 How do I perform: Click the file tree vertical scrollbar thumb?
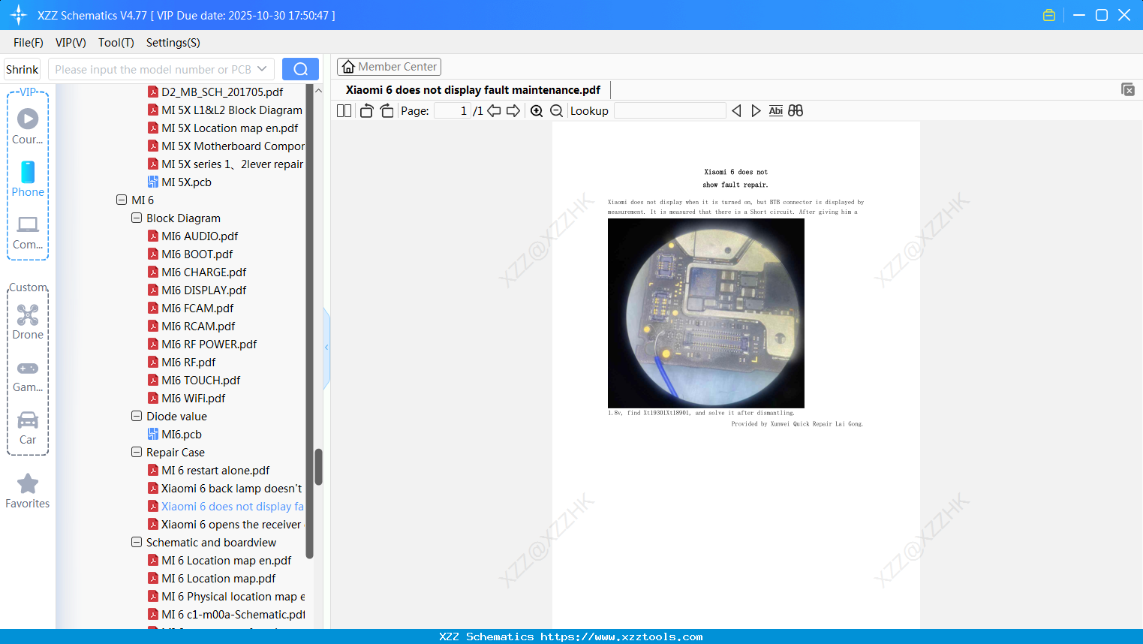(318, 468)
